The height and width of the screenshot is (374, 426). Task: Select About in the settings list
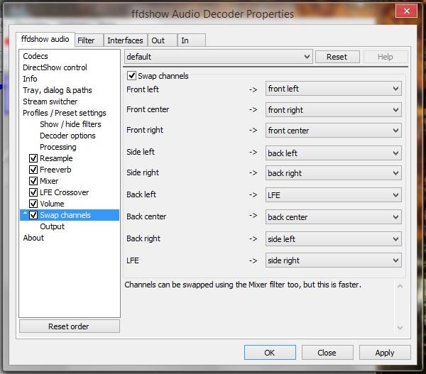(x=33, y=238)
